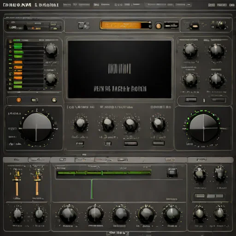Click the orange round button below the level meters
This screenshot has width=236, height=236.
coord(19,100)
